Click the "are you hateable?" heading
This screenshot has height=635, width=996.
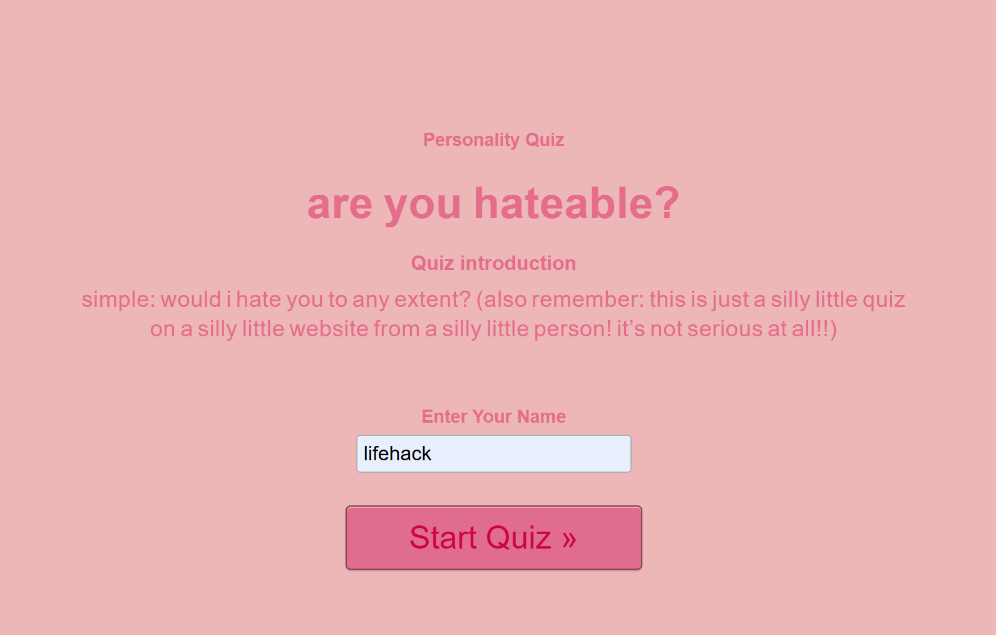click(493, 204)
